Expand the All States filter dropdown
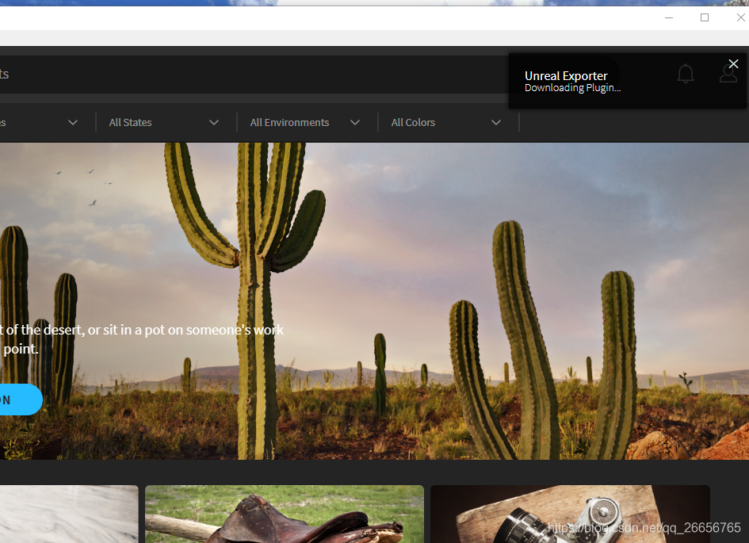749x543 pixels. point(164,122)
